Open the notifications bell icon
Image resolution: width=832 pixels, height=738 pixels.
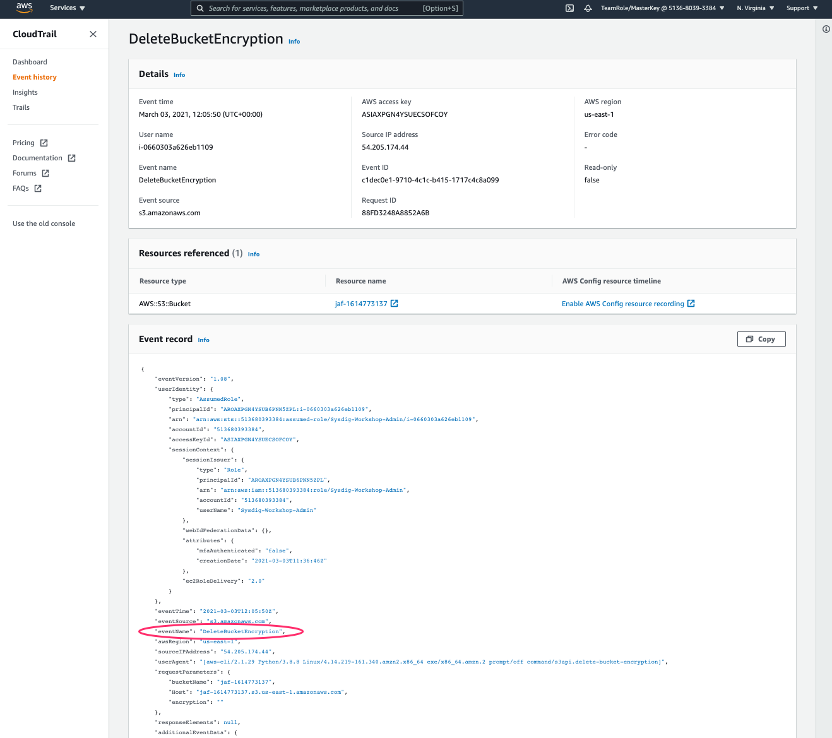coord(588,8)
